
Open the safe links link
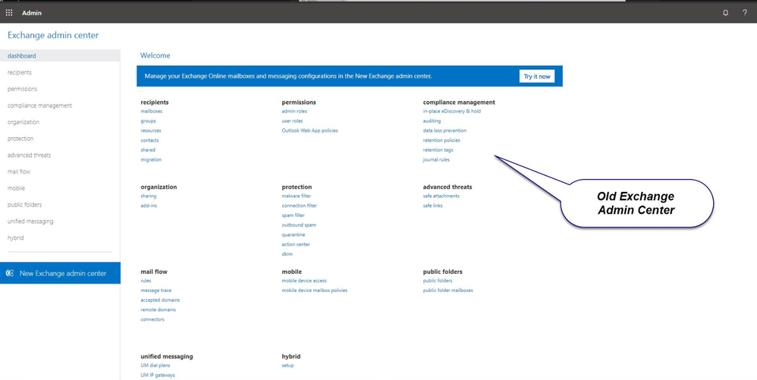pyautogui.click(x=433, y=206)
